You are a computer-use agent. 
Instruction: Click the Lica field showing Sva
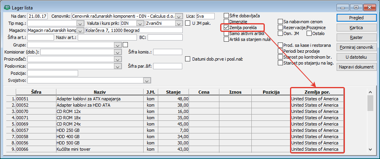(x=206, y=16)
